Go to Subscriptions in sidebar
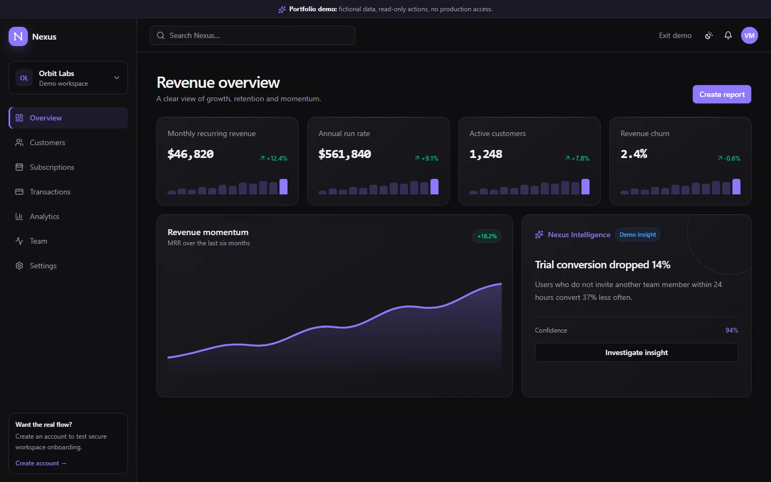 click(x=68, y=167)
